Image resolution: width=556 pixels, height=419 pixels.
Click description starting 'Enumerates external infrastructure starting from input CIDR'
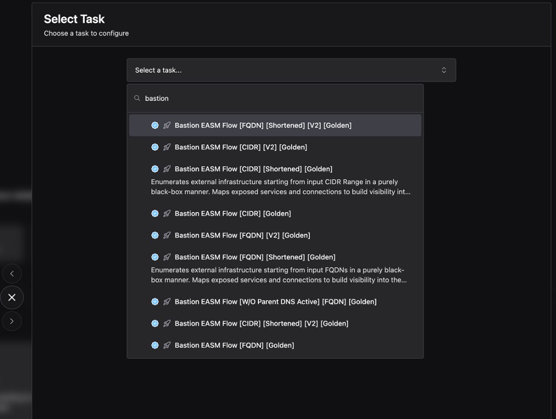tap(281, 186)
